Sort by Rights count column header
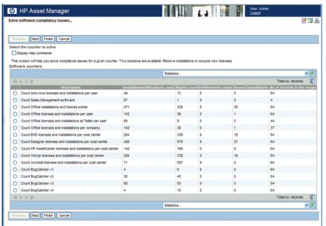 tap(187, 88)
